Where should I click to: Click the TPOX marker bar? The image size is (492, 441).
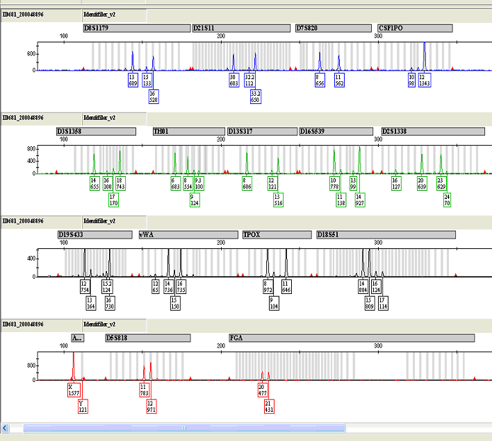277,234
